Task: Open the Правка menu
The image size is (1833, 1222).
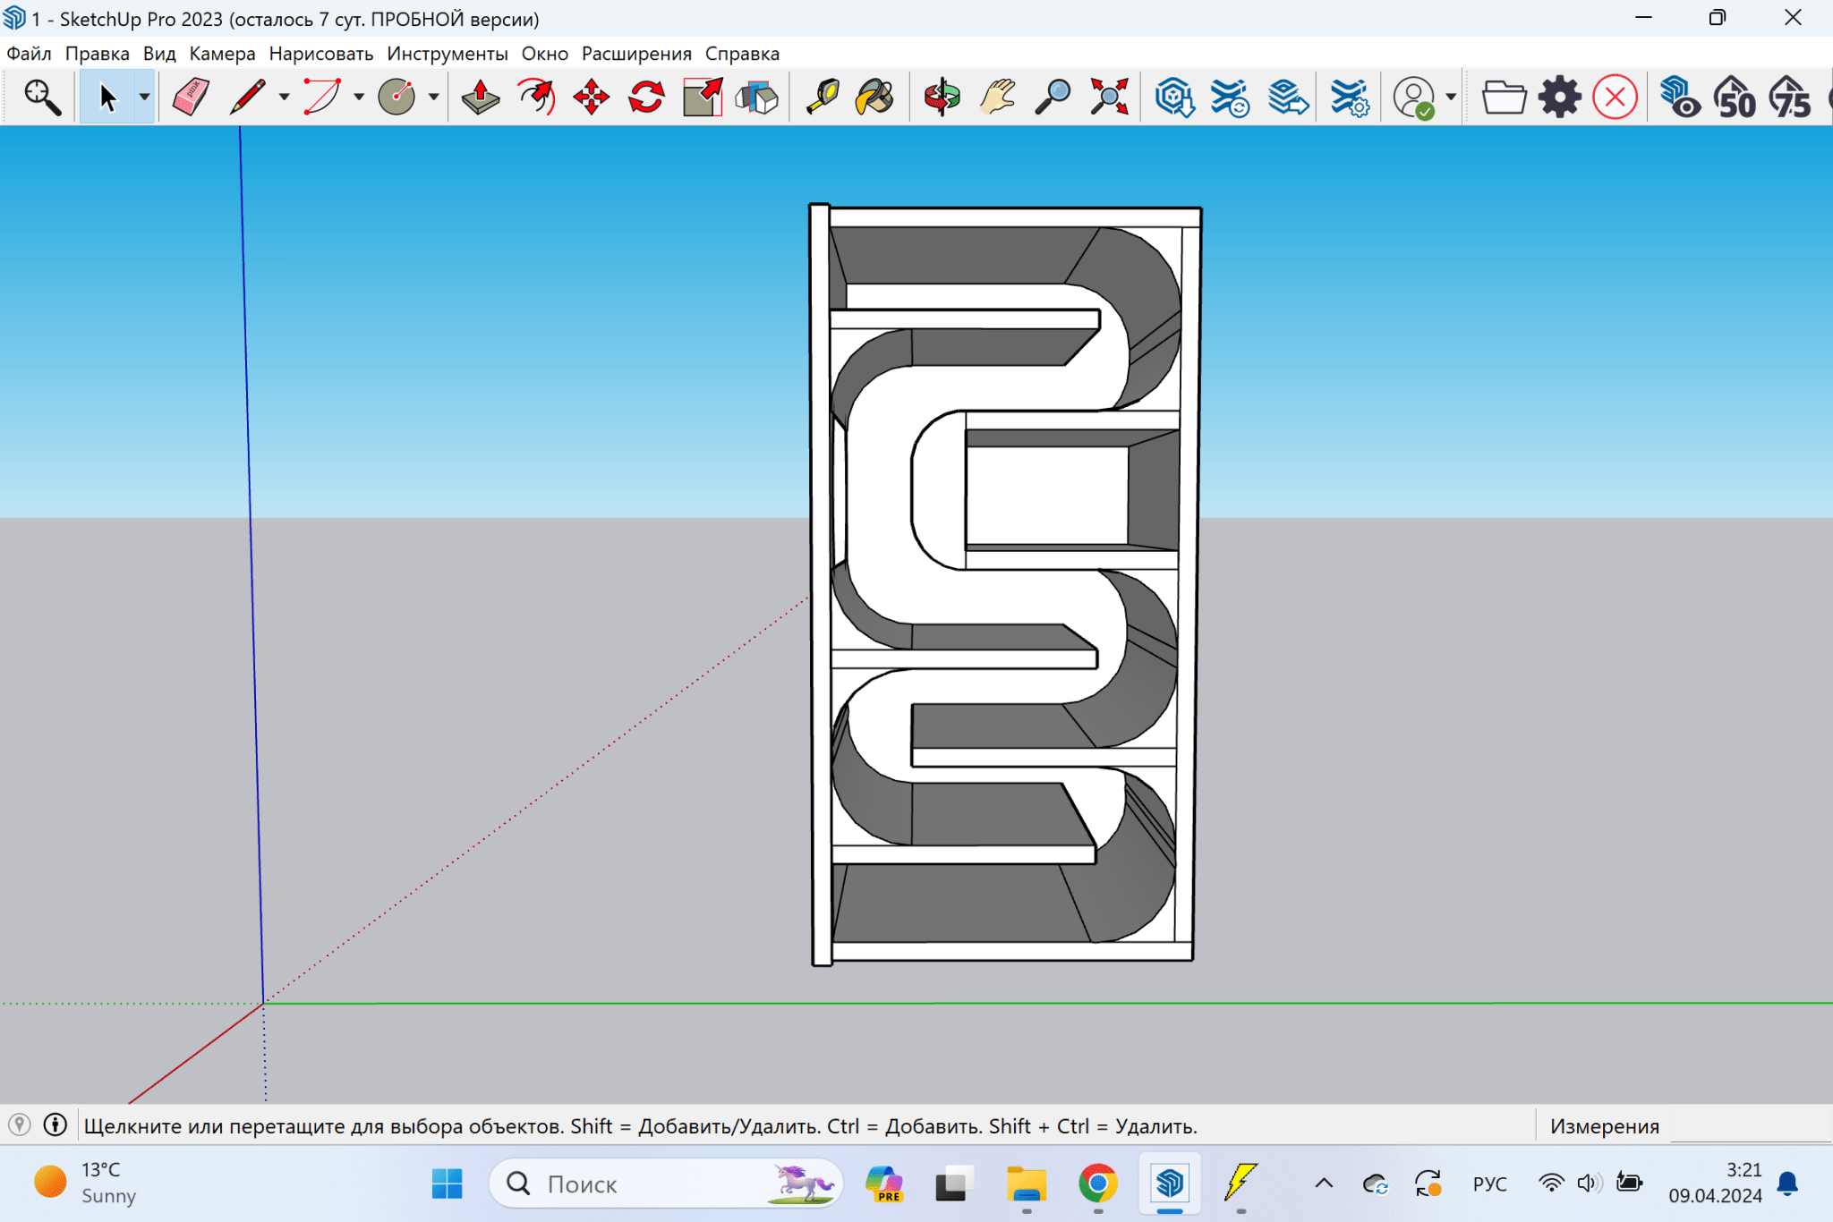Action: 97,54
